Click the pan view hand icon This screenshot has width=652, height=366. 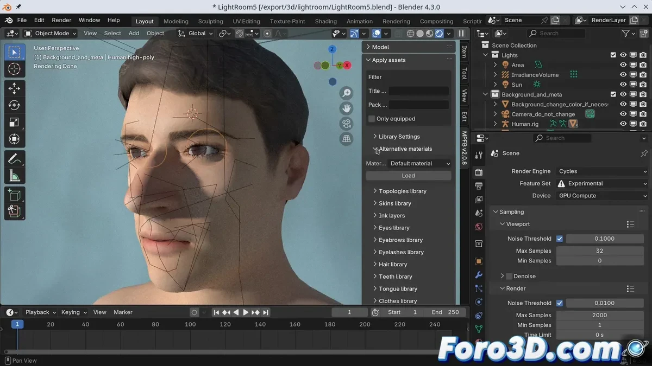coord(347,108)
